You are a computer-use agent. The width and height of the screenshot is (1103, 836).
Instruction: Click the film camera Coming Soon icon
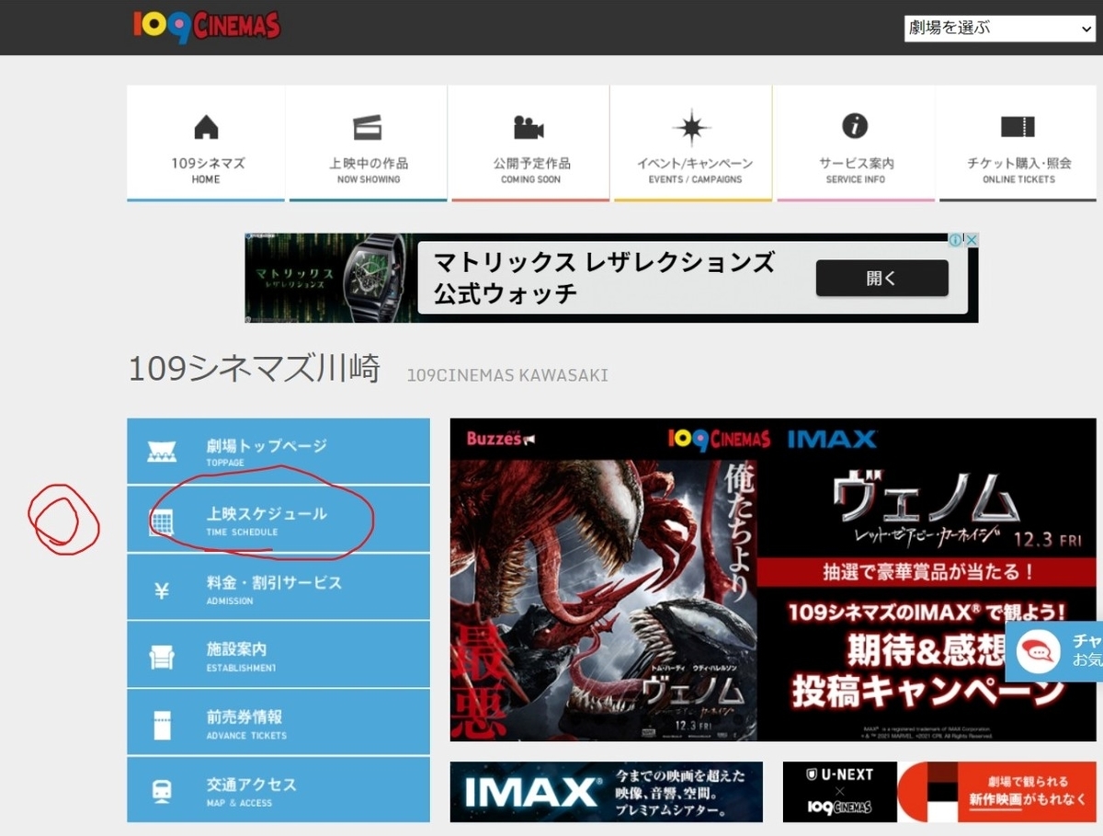[x=529, y=127]
